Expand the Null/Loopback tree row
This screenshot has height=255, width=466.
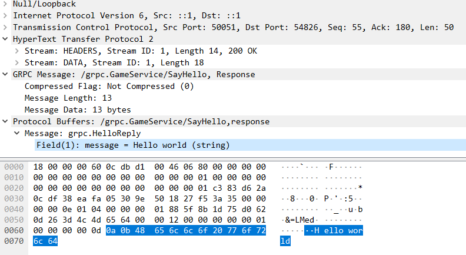coord(5,4)
